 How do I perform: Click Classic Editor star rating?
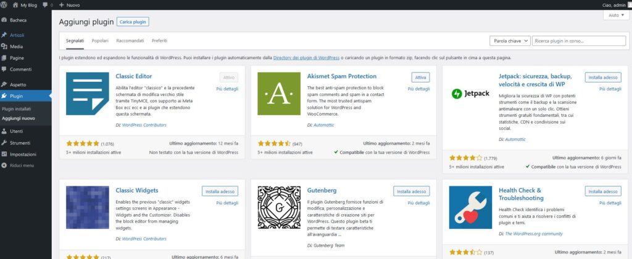(83, 143)
